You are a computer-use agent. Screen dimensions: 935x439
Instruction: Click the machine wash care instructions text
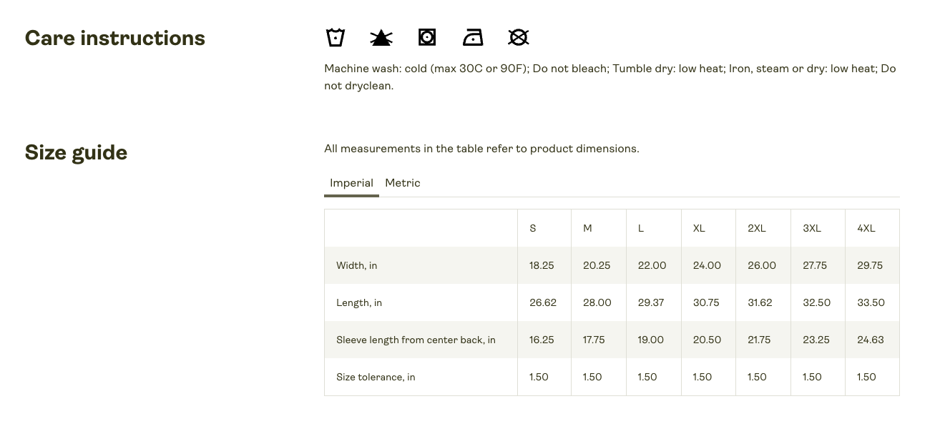click(x=610, y=77)
